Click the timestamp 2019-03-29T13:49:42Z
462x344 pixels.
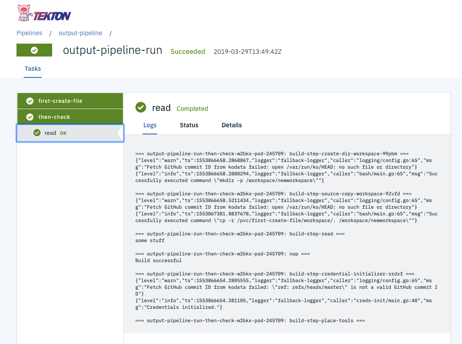click(x=248, y=52)
